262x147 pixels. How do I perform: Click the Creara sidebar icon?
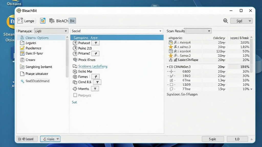[x=22, y=60]
